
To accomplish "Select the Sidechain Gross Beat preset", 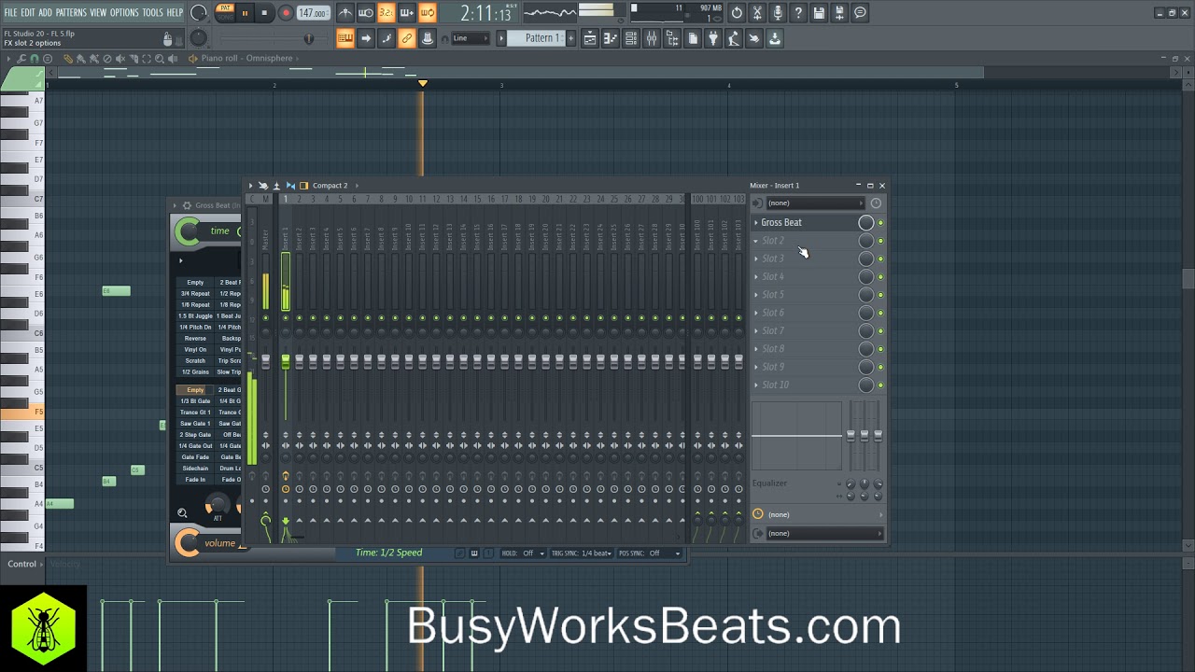I will click(195, 469).
